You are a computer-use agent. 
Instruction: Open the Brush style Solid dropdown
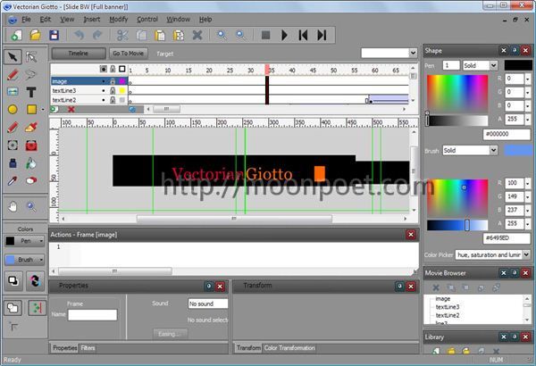click(x=493, y=150)
